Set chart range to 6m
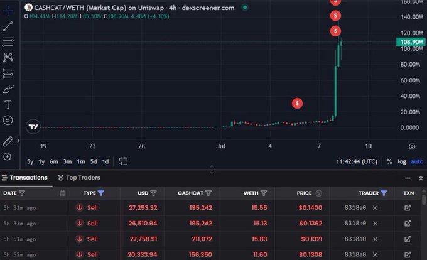427x260 pixels. (54, 161)
